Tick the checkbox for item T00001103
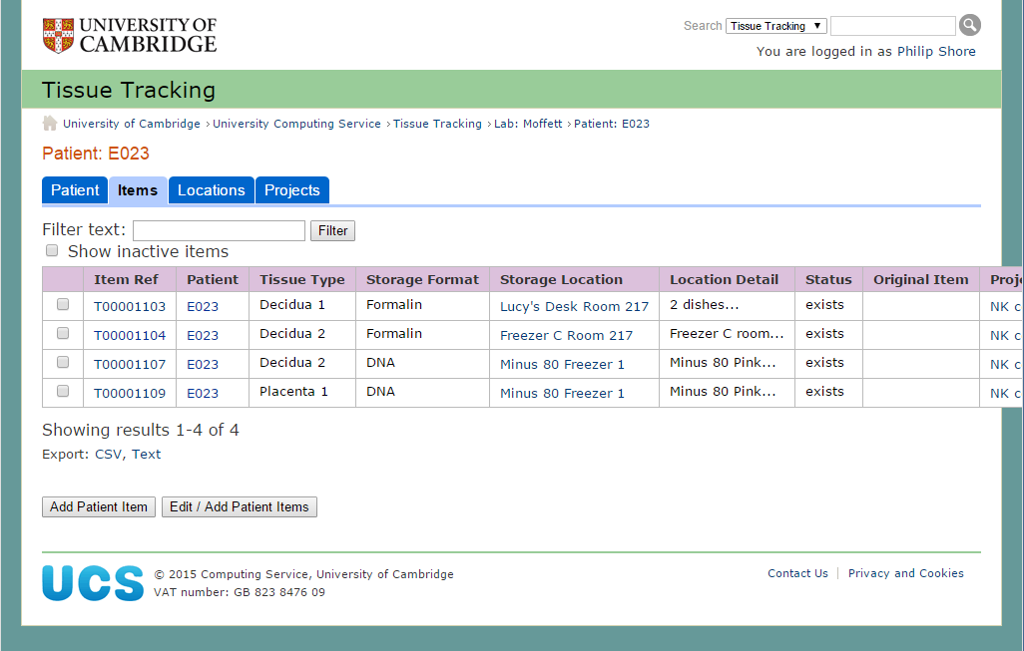The width and height of the screenshot is (1024, 651). [x=63, y=304]
